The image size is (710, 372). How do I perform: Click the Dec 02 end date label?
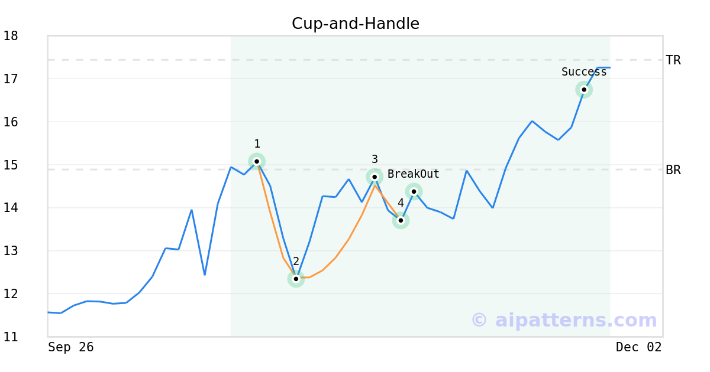pos(638,347)
